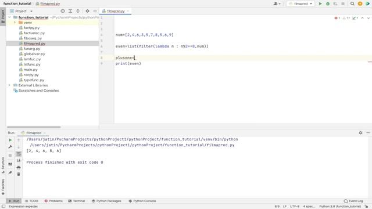Click the indent setting in the status bar
The height and width of the screenshot is (209, 372).
[309, 207]
